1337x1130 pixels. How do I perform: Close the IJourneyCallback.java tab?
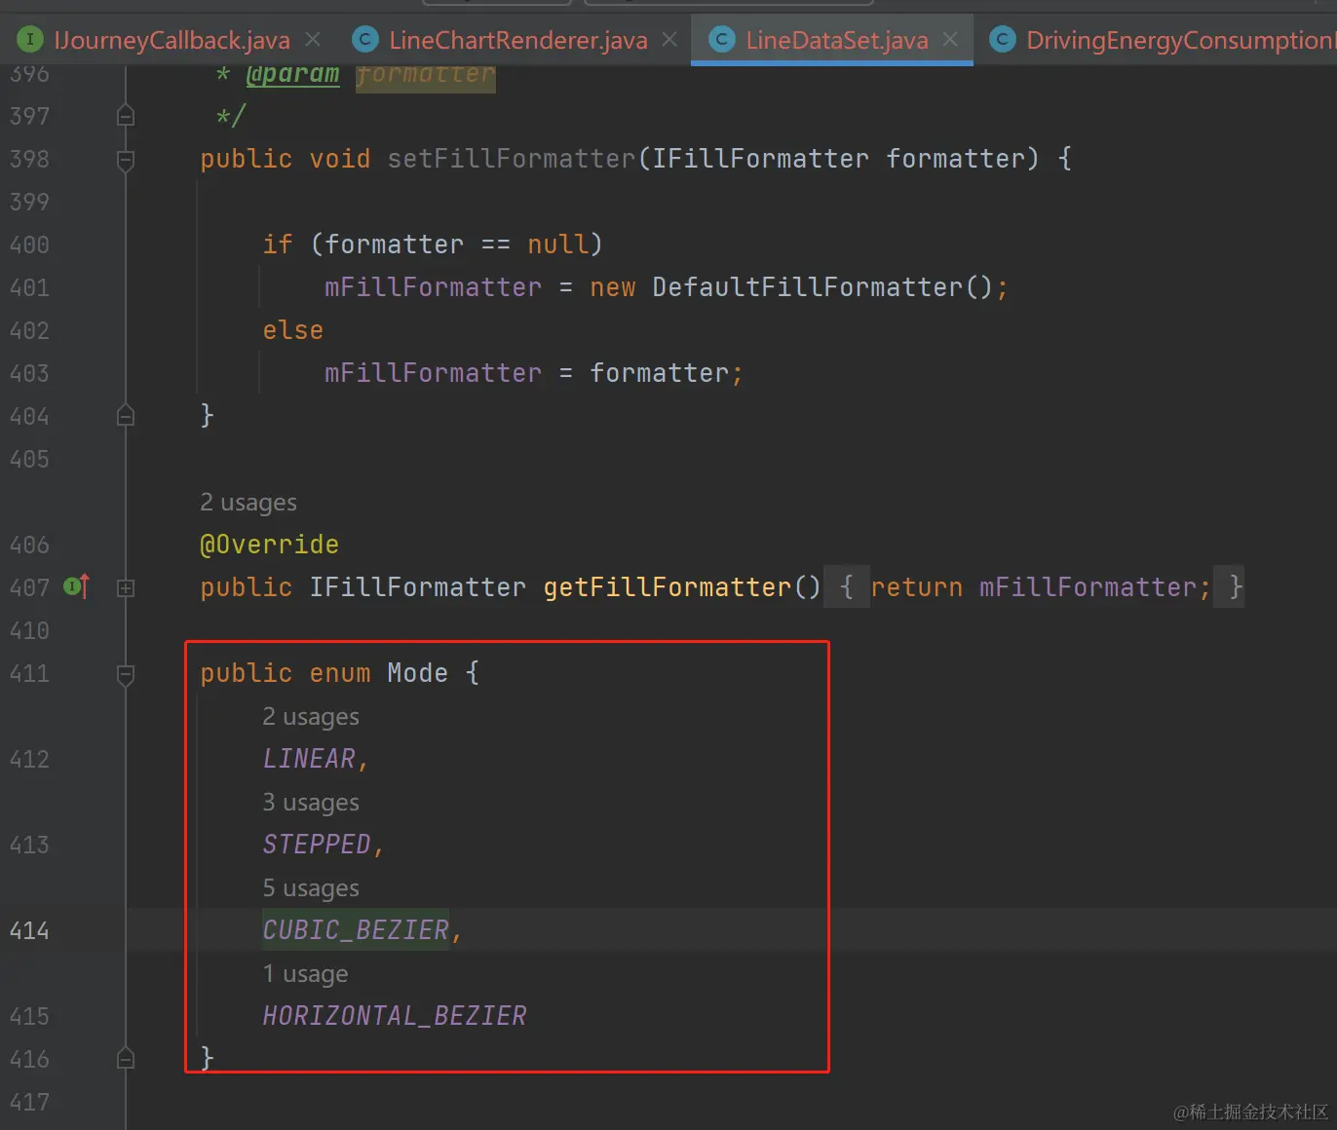click(313, 40)
